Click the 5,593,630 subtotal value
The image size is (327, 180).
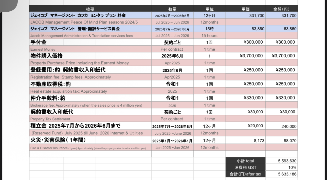click(281, 161)
